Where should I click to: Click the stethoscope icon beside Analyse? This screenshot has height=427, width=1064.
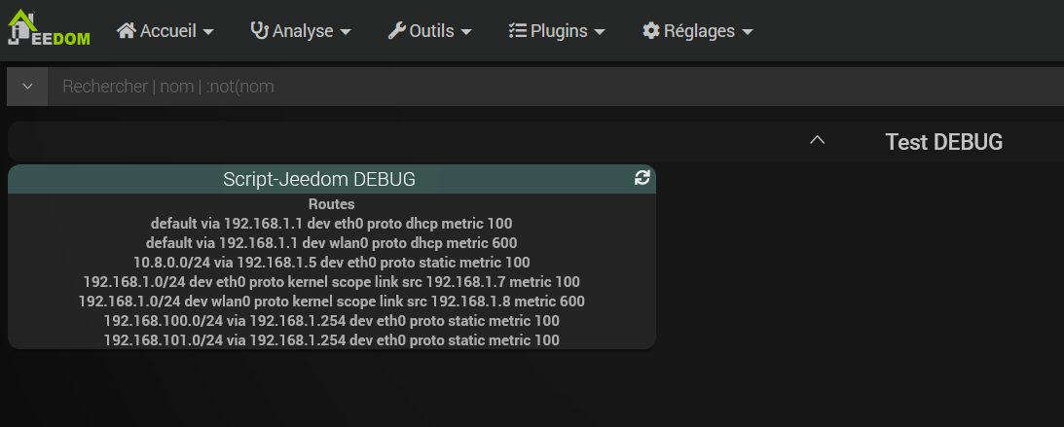point(259,31)
